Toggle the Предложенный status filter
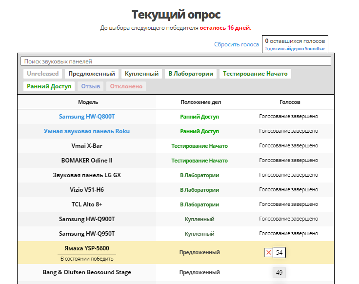 (92, 74)
